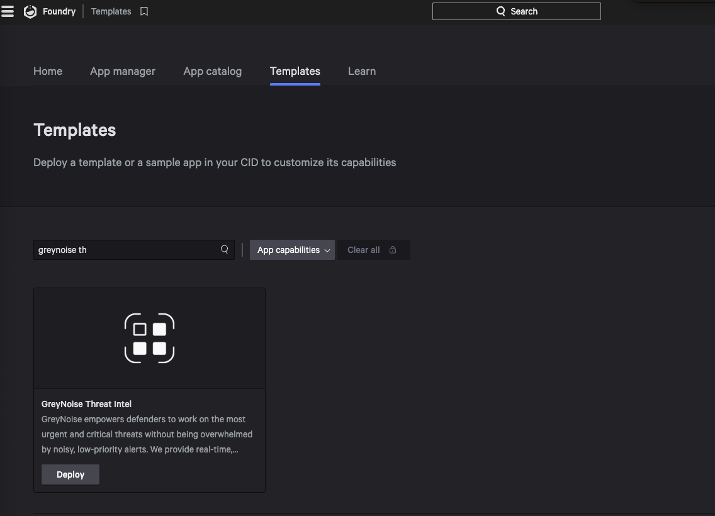Click the Foundry falcon logo icon

point(30,11)
